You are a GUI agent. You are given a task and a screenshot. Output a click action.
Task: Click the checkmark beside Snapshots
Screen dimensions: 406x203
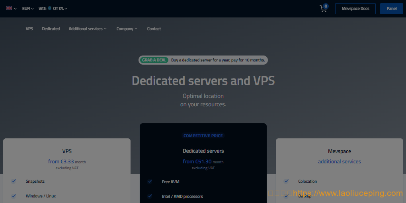(14, 181)
